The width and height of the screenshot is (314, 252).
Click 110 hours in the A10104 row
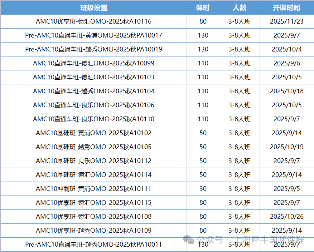click(x=203, y=91)
